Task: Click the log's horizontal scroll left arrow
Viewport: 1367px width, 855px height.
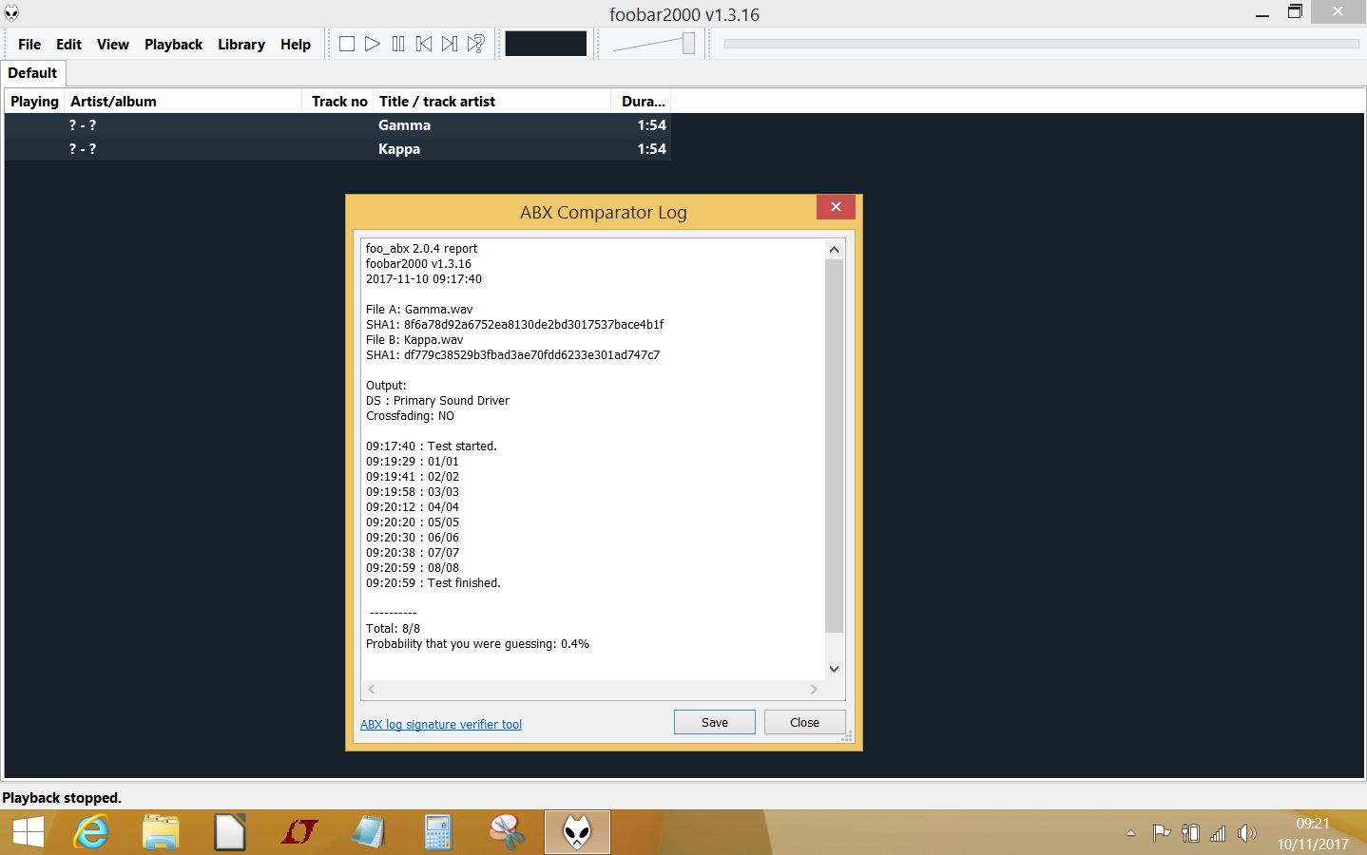Action: click(x=372, y=690)
